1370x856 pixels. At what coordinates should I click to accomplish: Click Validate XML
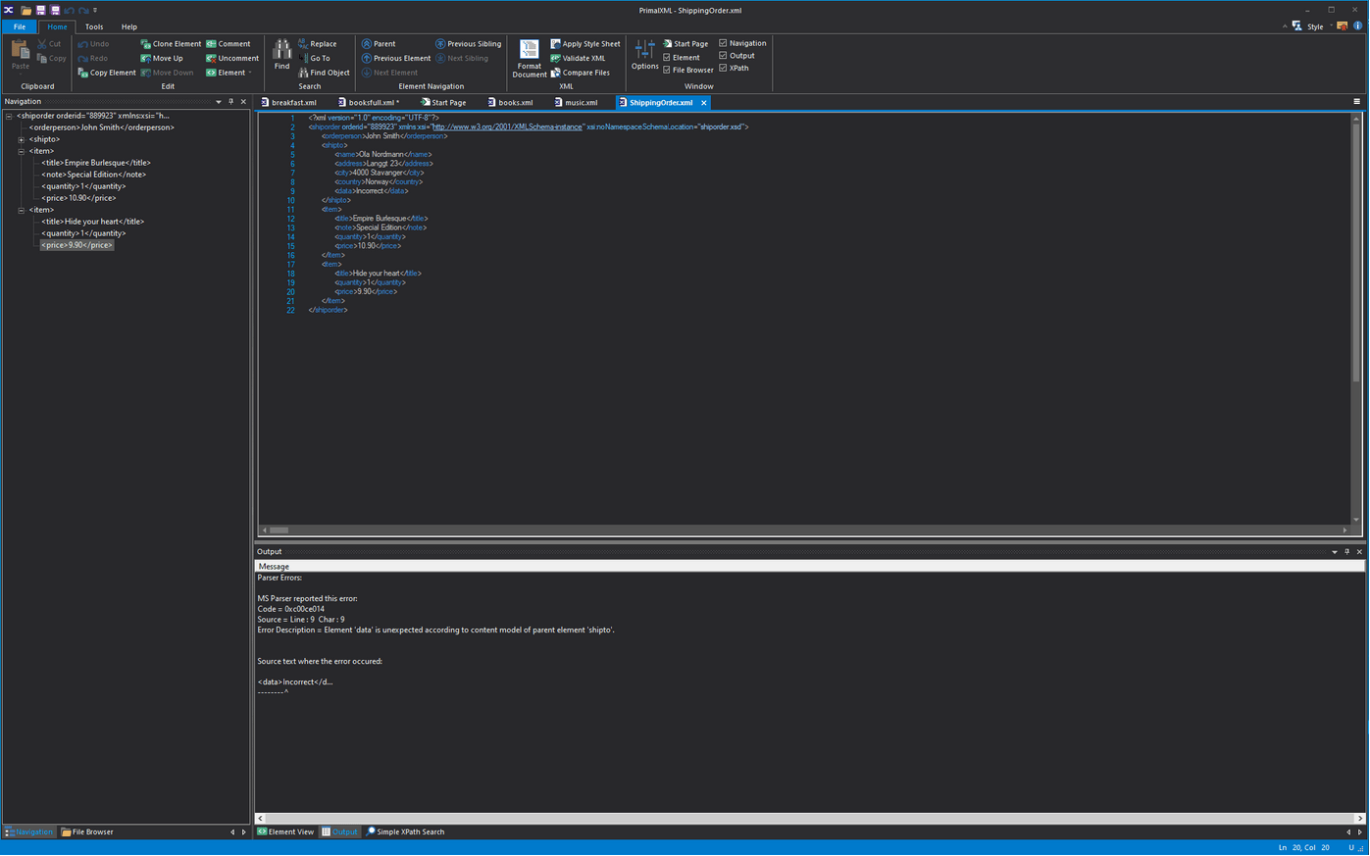(579, 58)
